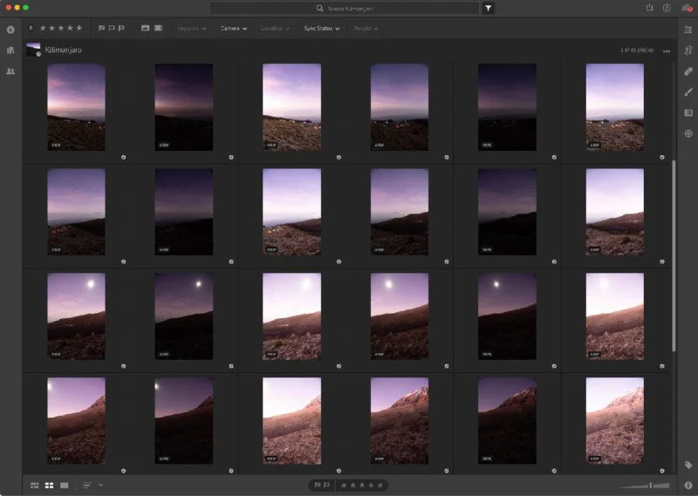698x496 pixels.
Task: Click sync status badge under last top-row photo
Action: [x=662, y=157]
